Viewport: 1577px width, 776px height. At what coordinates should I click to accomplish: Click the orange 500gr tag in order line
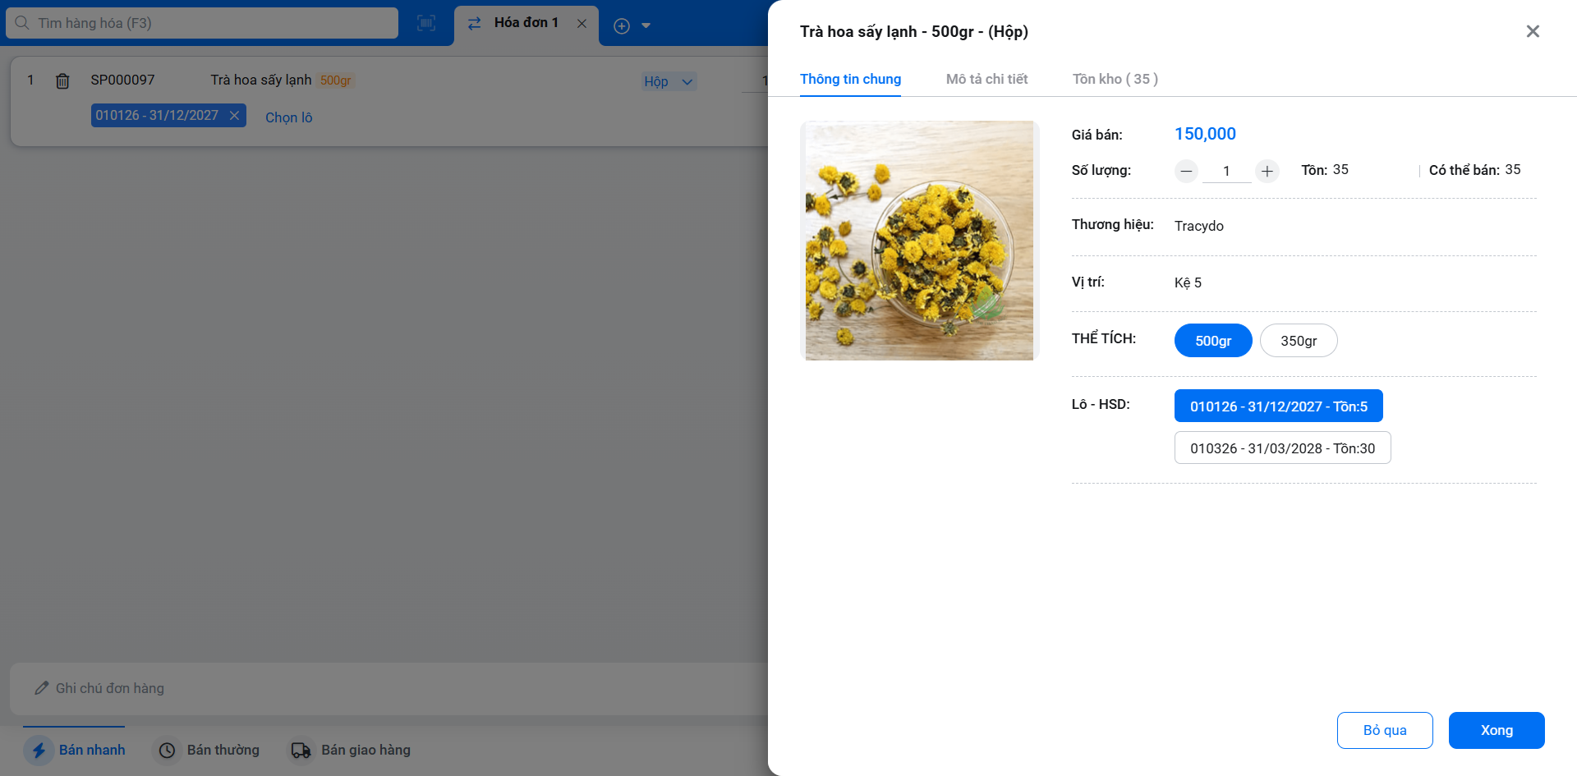click(x=335, y=80)
